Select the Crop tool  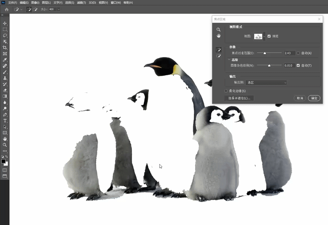(x=5, y=48)
